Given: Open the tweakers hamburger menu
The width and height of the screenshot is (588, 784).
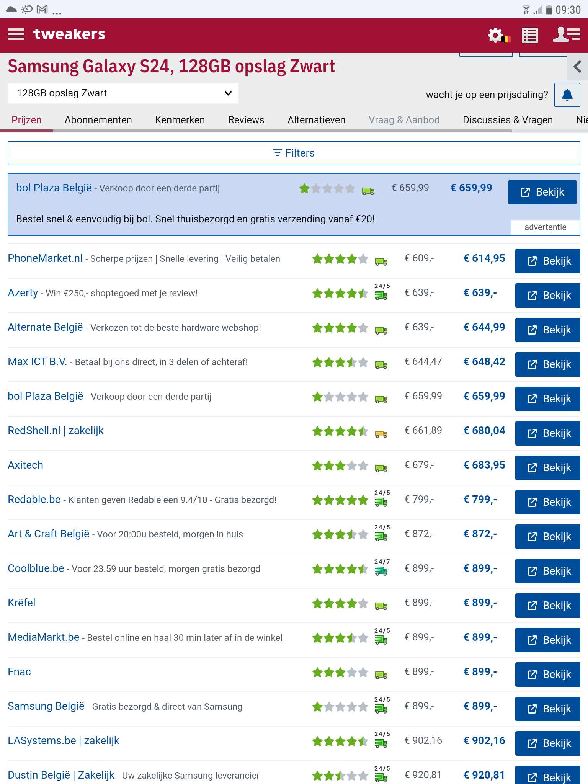Looking at the screenshot, I should (16, 34).
